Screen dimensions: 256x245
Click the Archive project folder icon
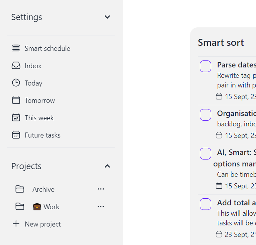20,189
